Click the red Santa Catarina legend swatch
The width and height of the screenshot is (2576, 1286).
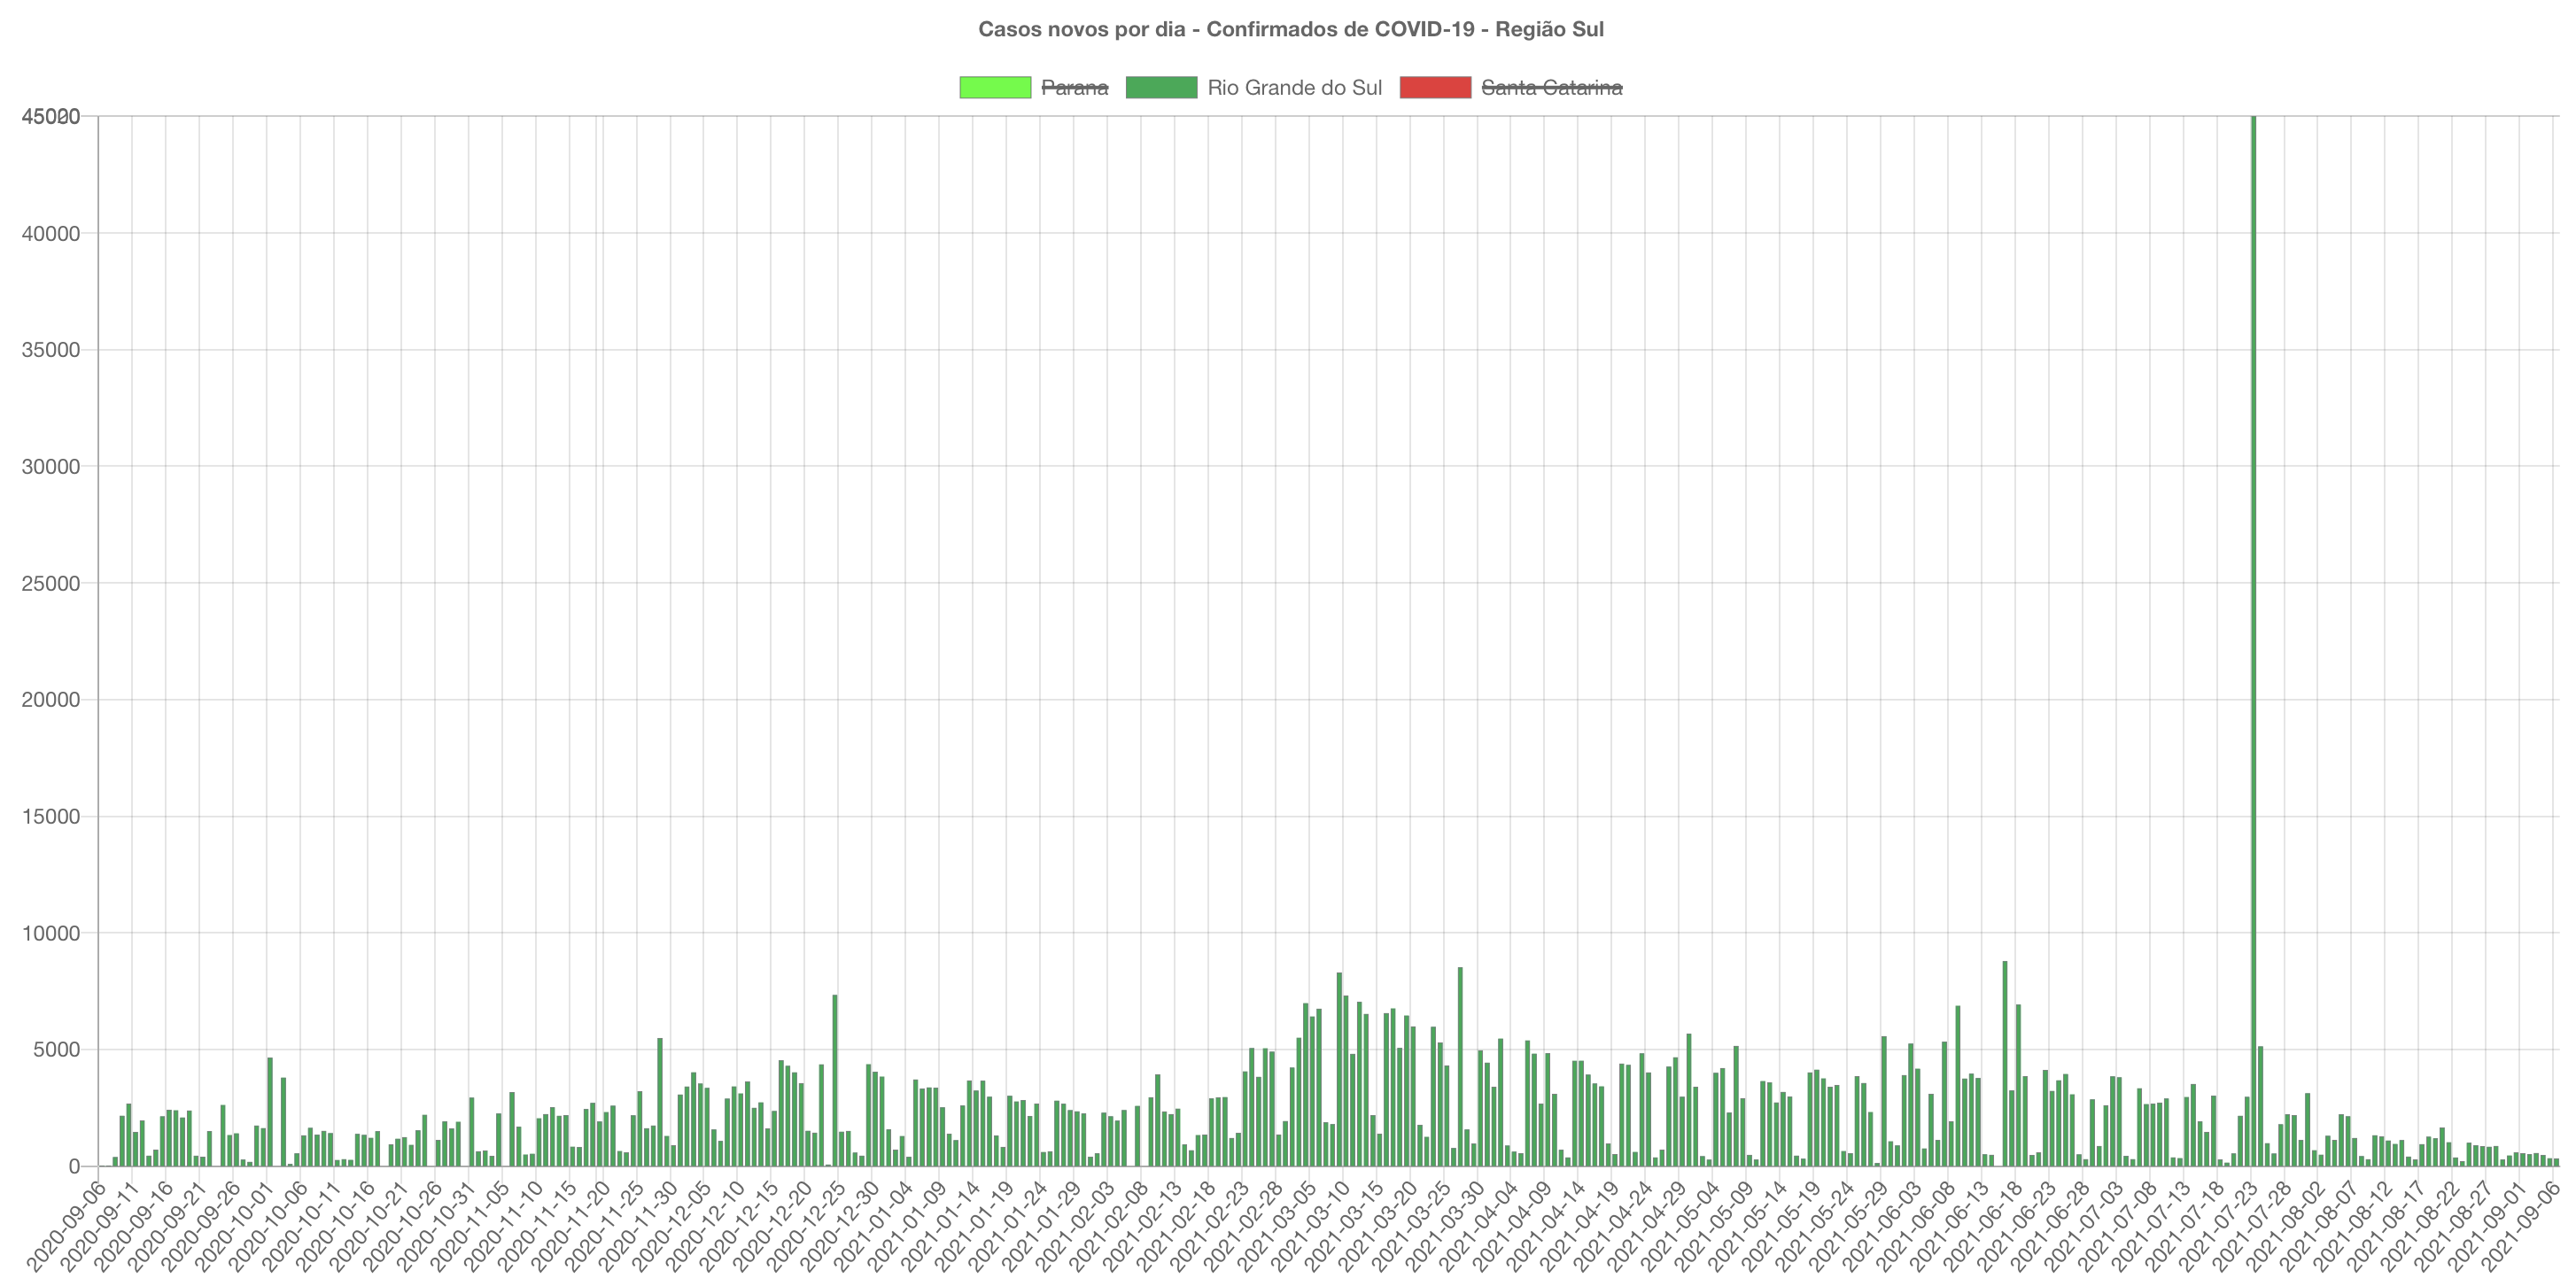1435,88
